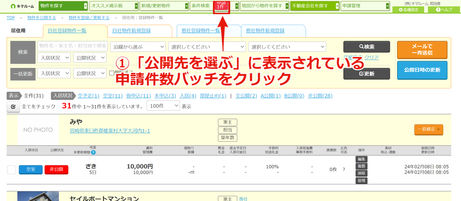Screen dimensions: 461x201
Task: Click the 公開日時の更新 blue button
Action: click(422, 70)
